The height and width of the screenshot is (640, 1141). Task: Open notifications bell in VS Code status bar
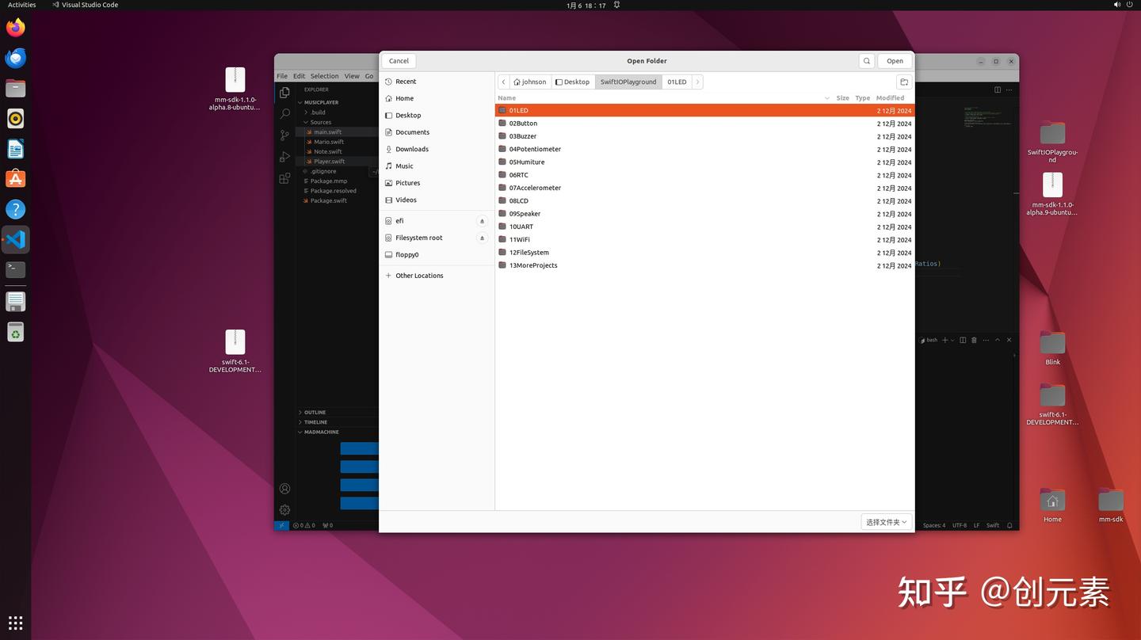1009,525
